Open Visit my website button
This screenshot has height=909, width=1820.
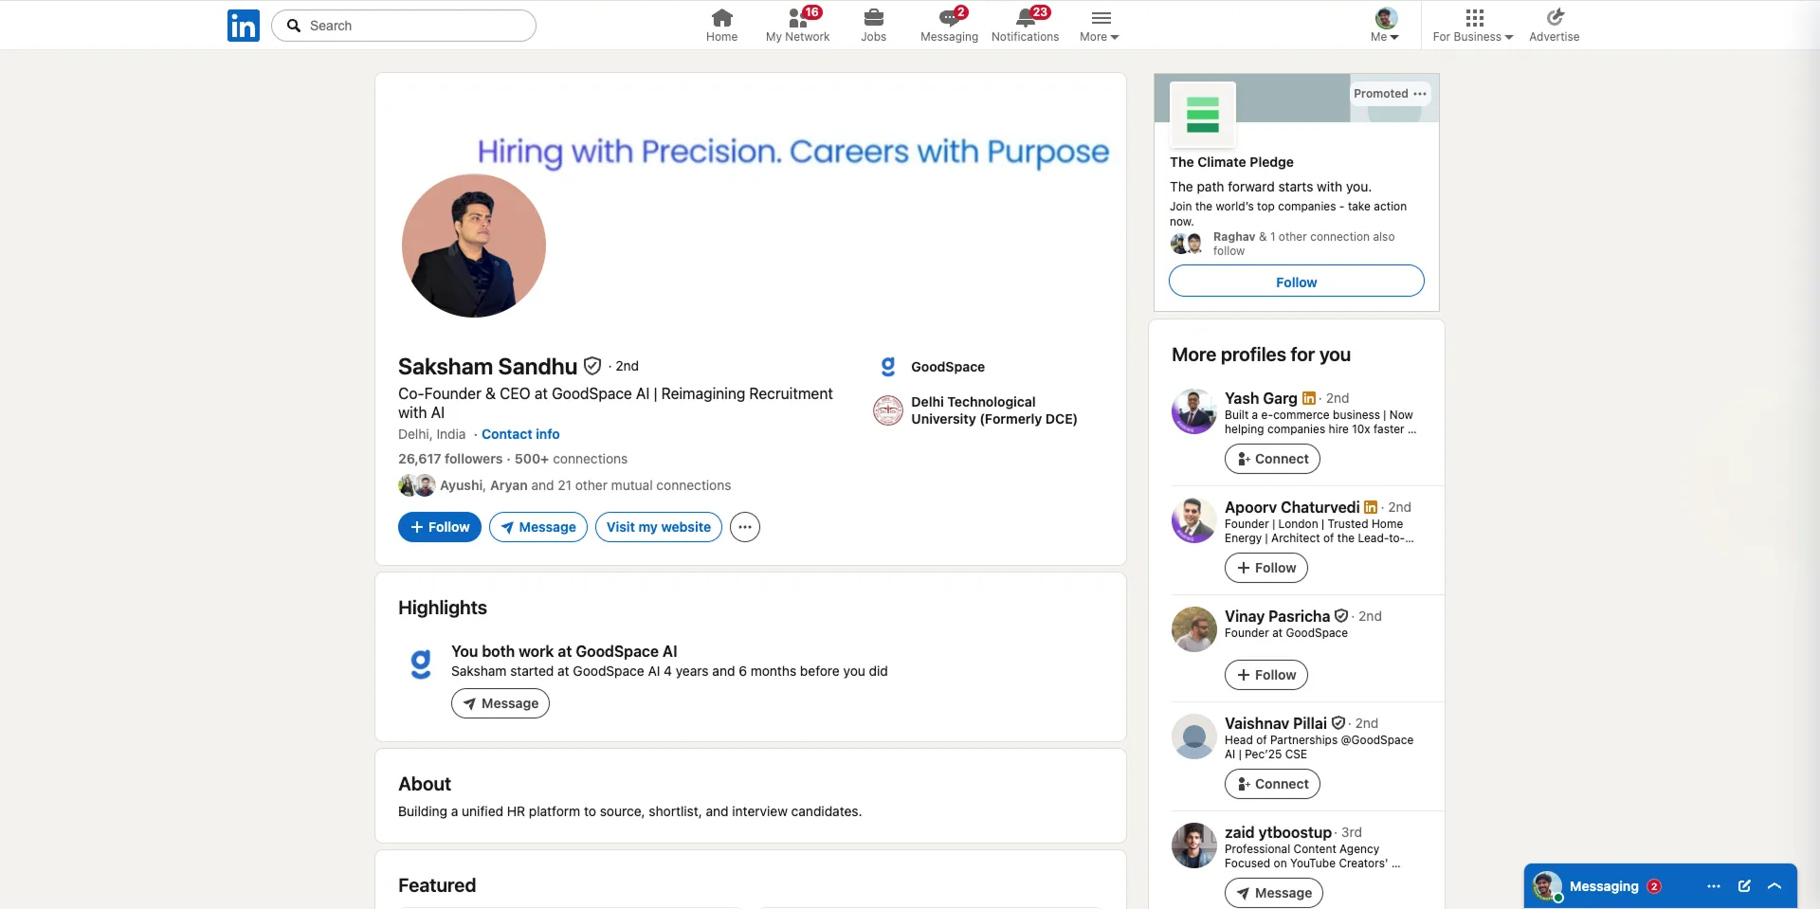tap(659, 527)
